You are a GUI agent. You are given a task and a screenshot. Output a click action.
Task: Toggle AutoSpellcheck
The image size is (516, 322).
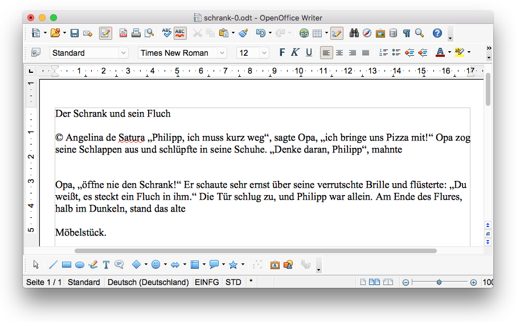click(x=180, y=33)
